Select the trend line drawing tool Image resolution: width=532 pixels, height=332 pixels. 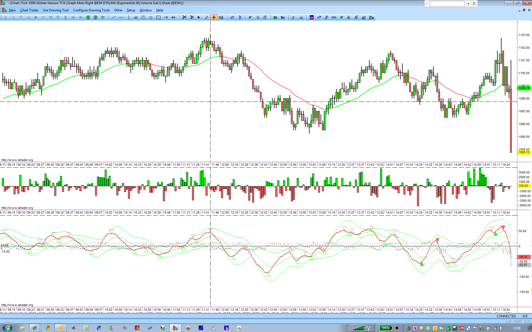click(114, 17)
